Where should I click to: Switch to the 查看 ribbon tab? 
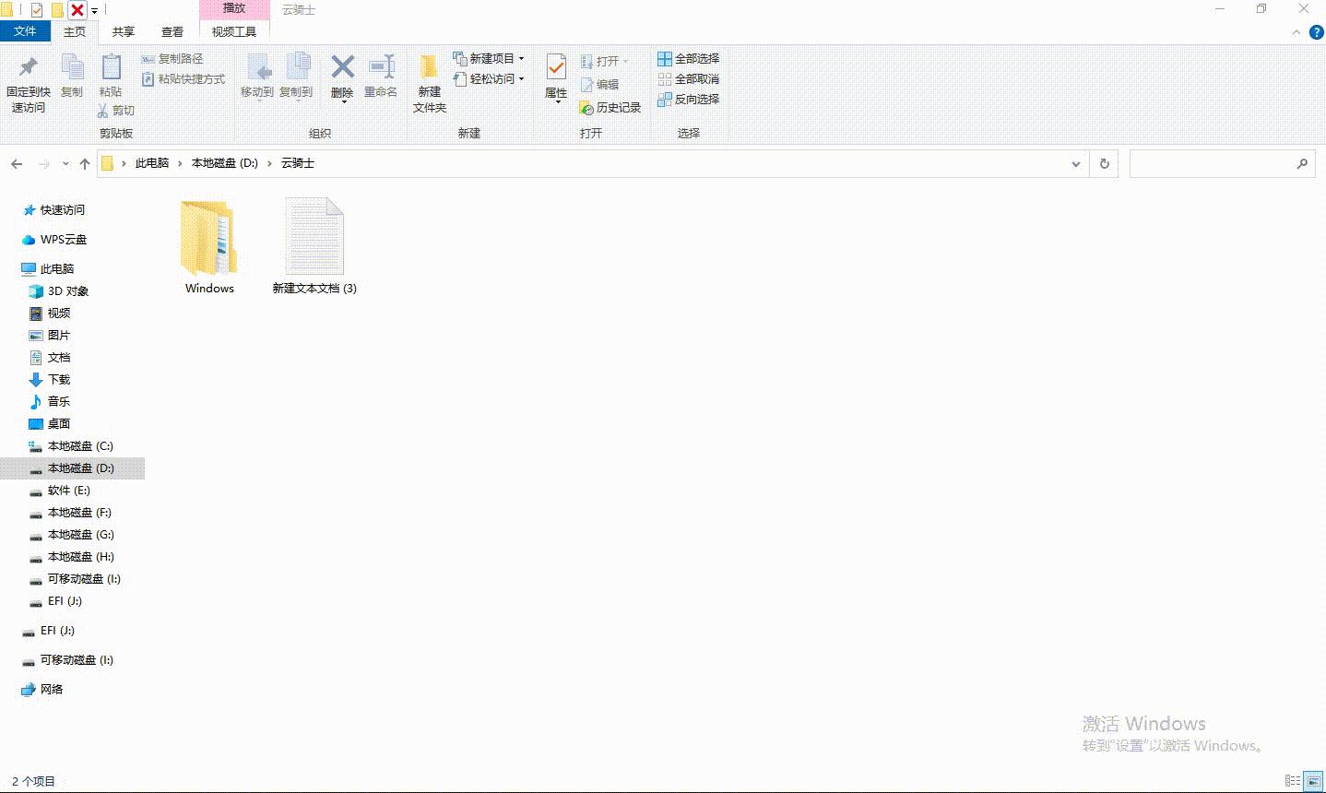tap(173, 30)
